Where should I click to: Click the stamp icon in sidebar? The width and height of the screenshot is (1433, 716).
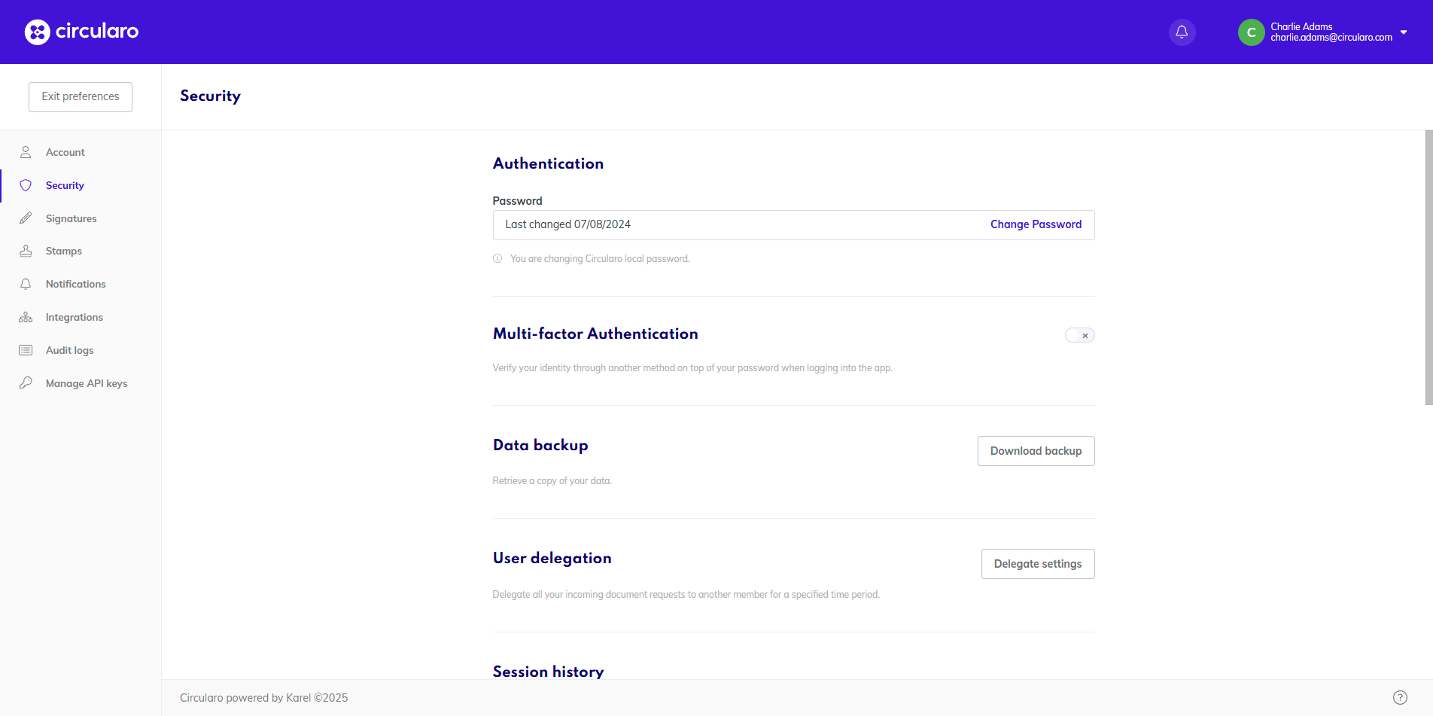pos(26,251)
